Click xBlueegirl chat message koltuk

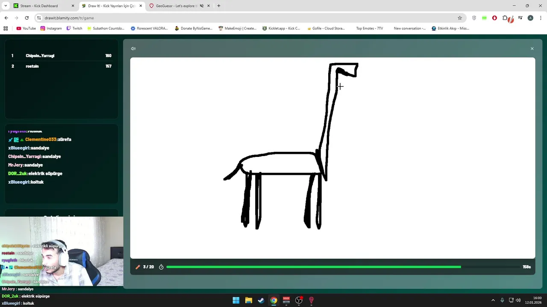(26, 182)
